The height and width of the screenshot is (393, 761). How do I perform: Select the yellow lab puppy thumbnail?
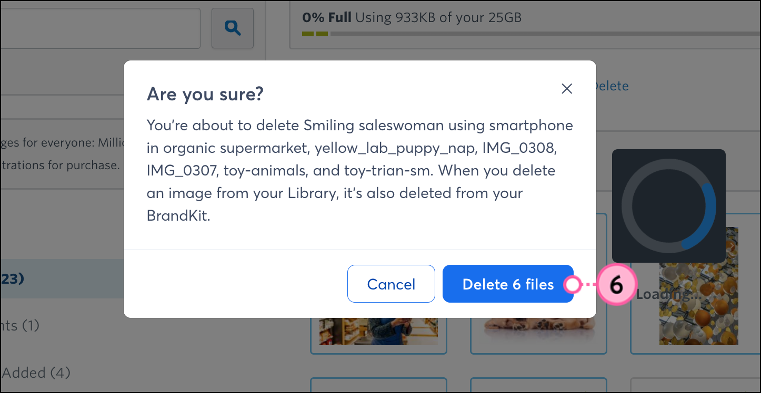538,332
